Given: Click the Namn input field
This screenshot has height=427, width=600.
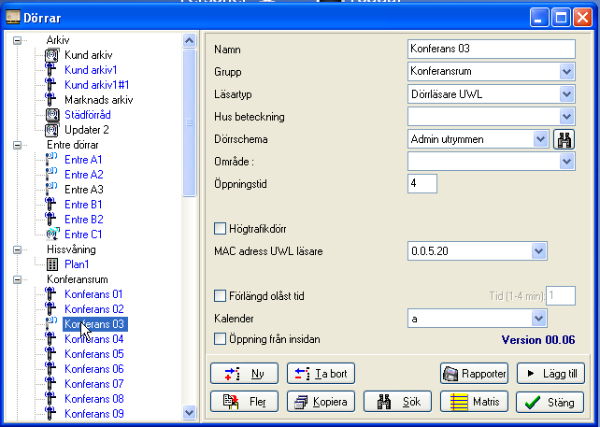Looking at the screenshot, I should coord(492,49).
